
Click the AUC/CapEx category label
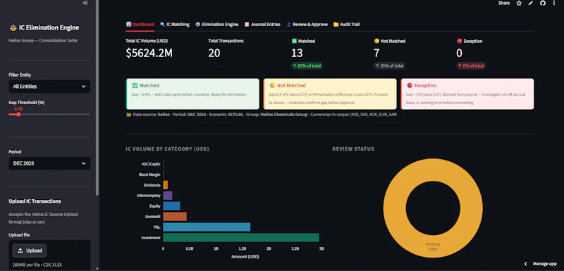coord(151,164)
